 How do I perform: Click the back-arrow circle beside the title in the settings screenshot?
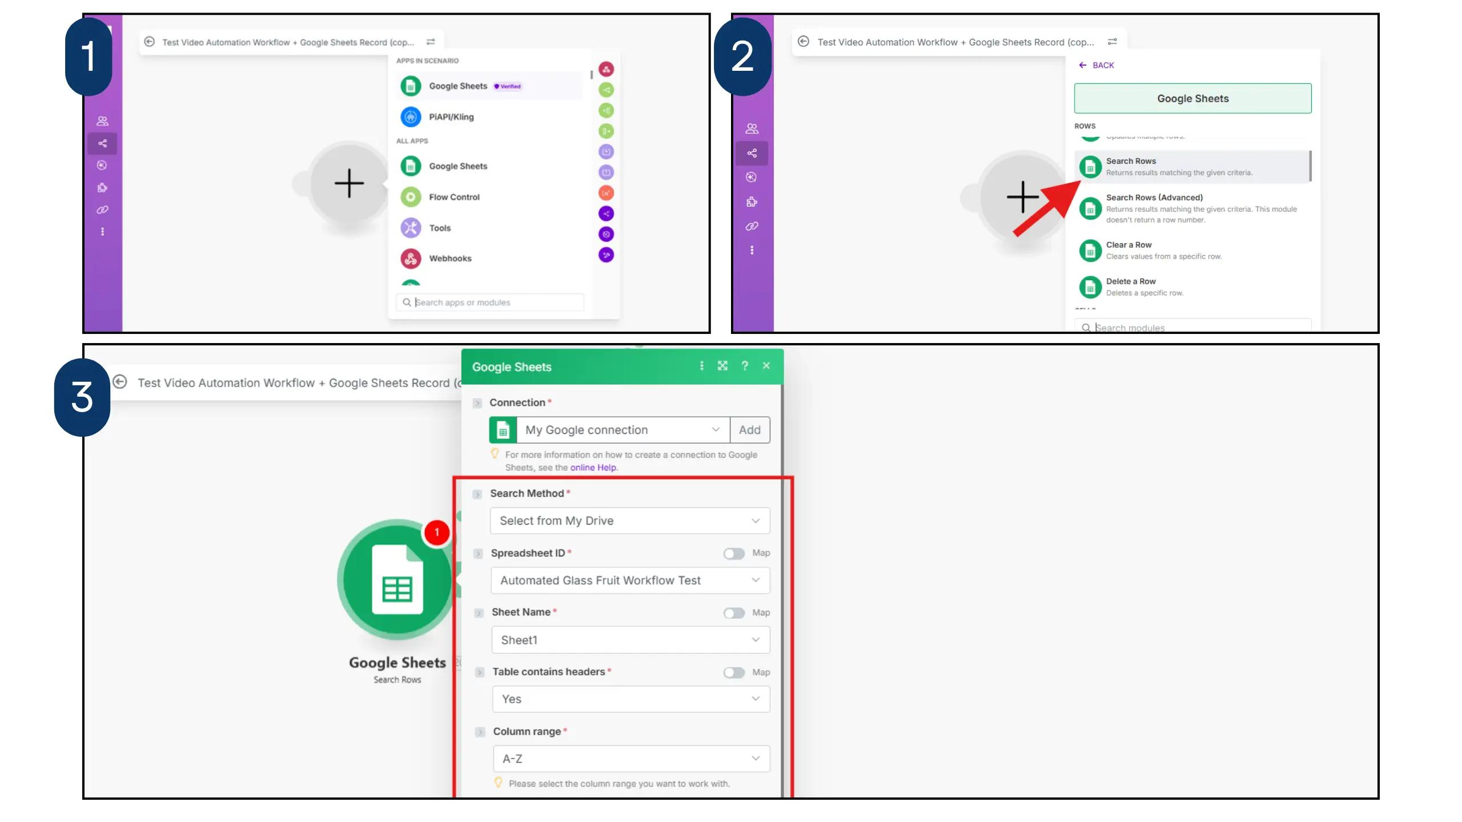(x=119, y=382)
